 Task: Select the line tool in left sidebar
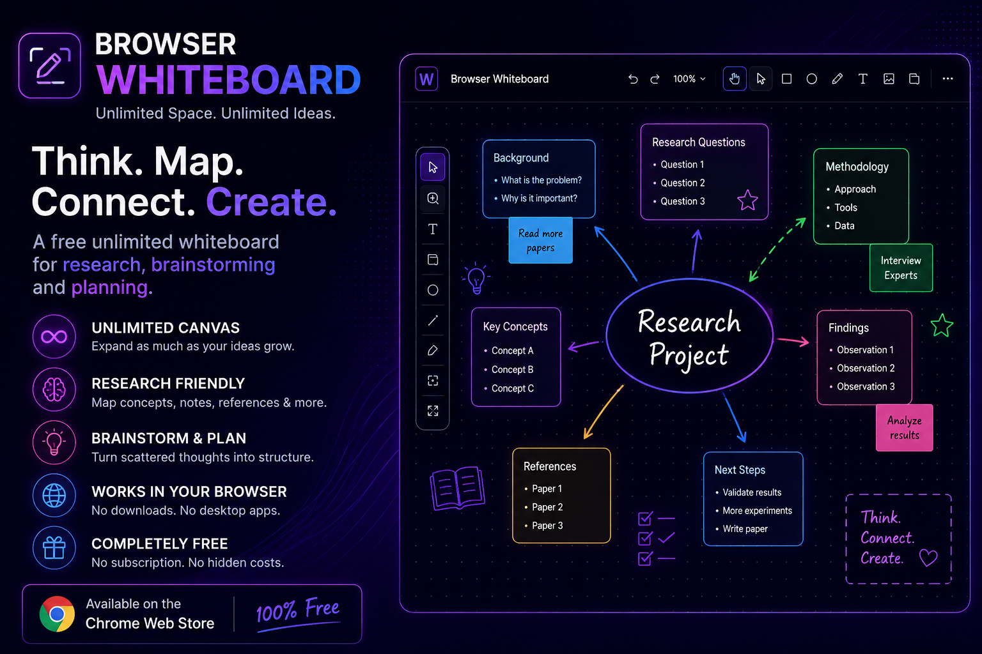tap(433, 321)
